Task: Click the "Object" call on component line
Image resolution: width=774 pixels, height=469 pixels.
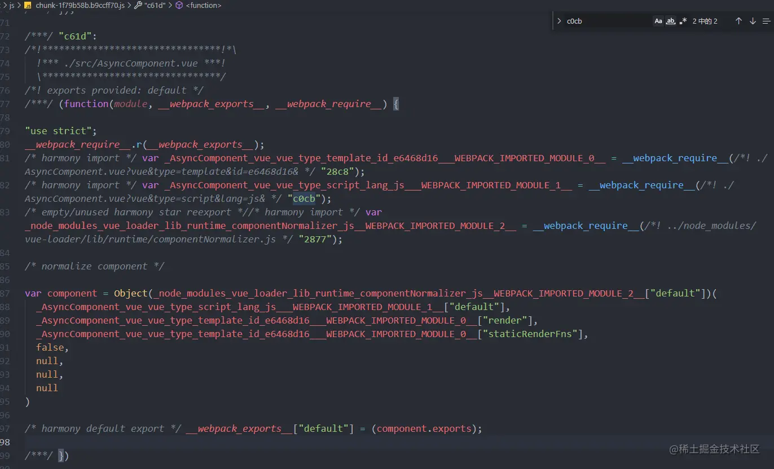Action: click(131, 293)
